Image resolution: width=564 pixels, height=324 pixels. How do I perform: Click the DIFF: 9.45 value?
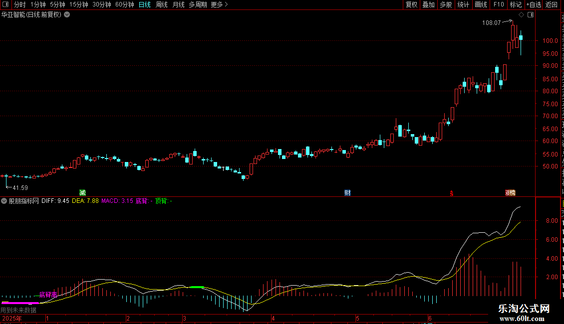tap(55, 201)
